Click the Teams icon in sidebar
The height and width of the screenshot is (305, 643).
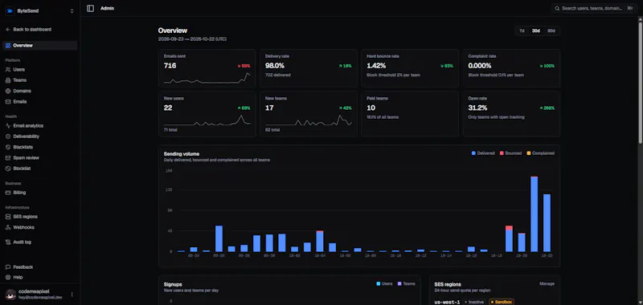coord(8,80)
